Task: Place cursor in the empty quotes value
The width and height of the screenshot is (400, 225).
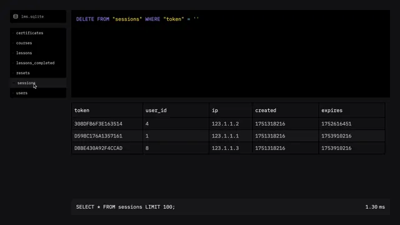Action: click(x=196, y=19)
